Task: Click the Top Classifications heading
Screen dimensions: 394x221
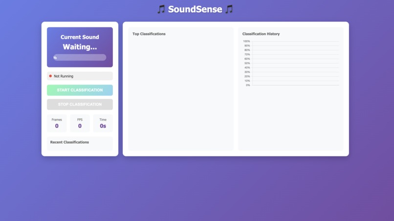Action: coord(149,34)
